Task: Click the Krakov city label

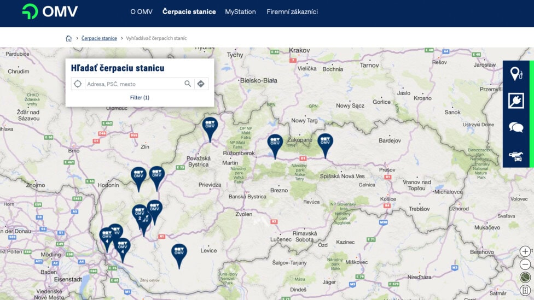Action: [x=299, y=50]
